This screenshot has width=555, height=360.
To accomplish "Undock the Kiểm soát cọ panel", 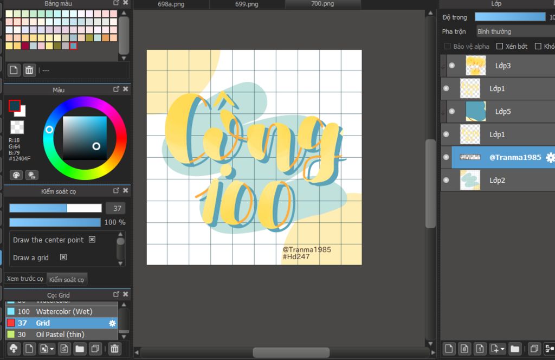I will tap(116, 191).
